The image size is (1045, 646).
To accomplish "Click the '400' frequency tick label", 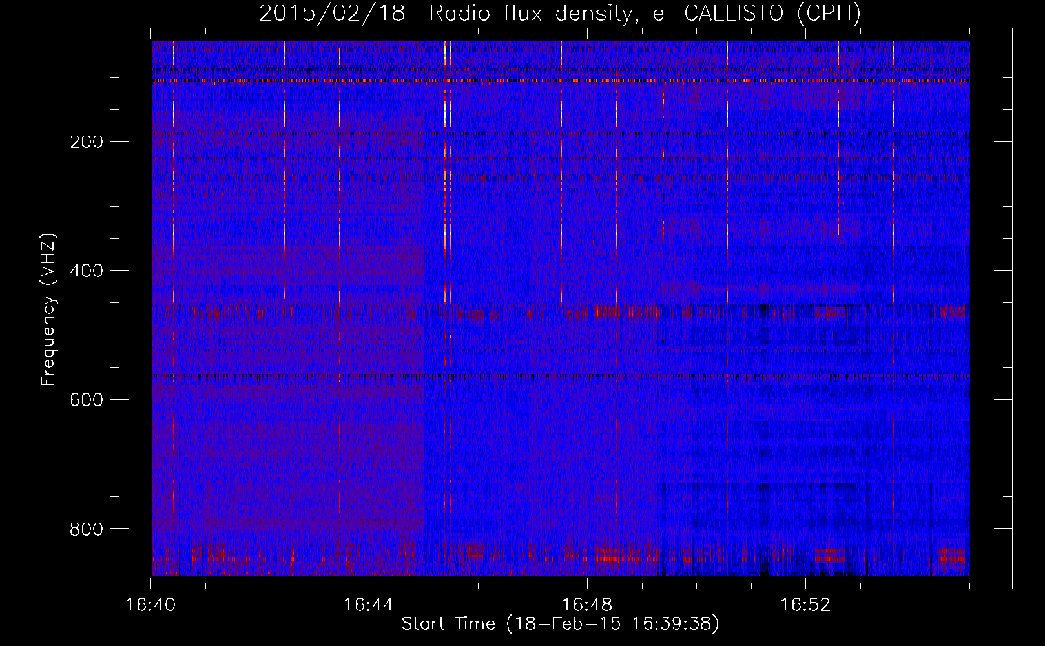I will coord(87,271).
